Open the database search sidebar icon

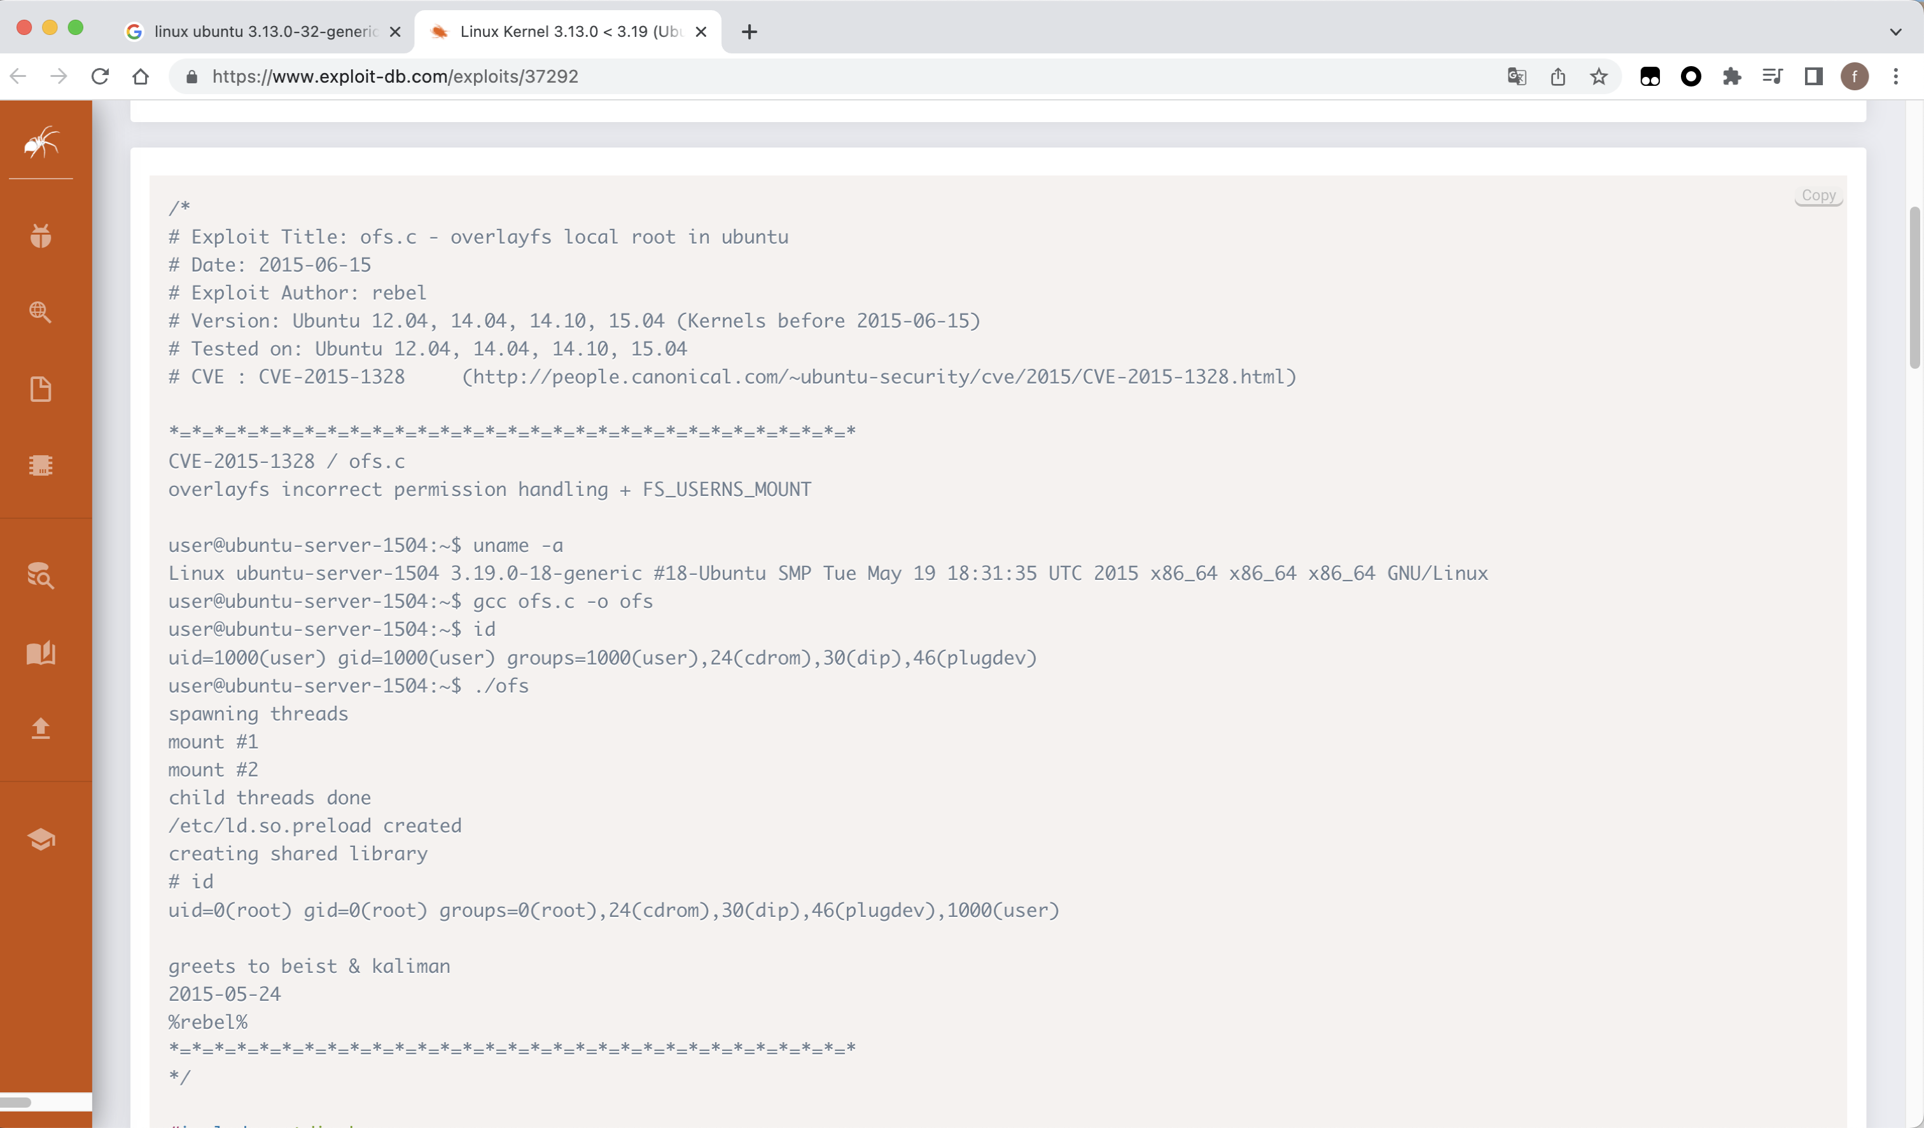[41, 575]
